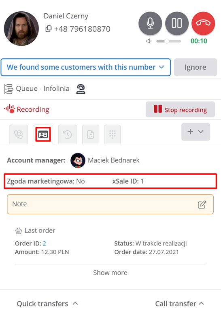The height and width of the screenshot is (315, 221).
Task: Stop recording the call
Action: [x=180, y=109]
